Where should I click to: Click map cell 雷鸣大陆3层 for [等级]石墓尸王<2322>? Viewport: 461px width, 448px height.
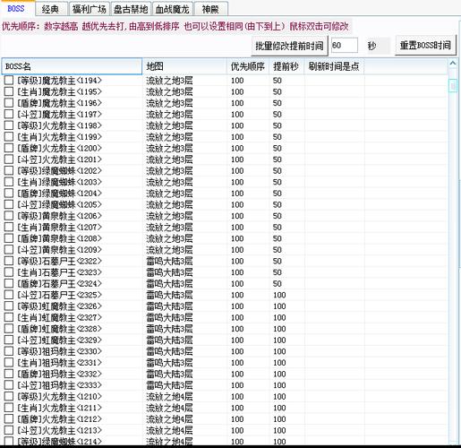point(169,262)
